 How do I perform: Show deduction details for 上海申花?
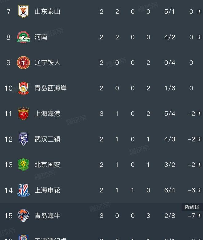click(x=199, y=190)
